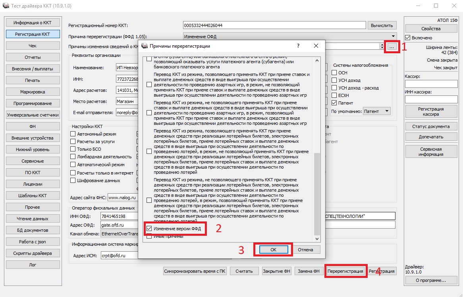Open the Регистрация ККТ section
Image resolution: width=463 pixels, height=297 pixels.
pyautogui.click(x=33, y=34)
